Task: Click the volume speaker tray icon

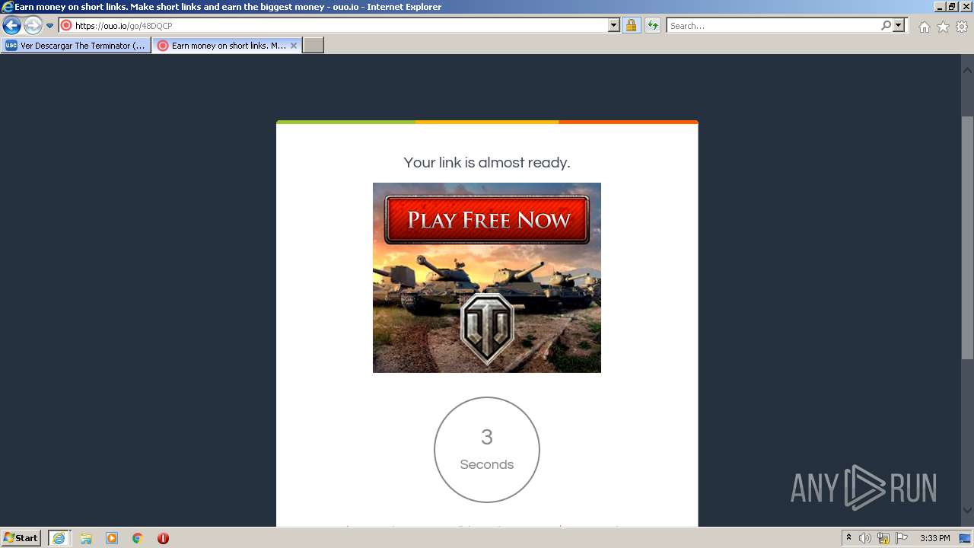Action: tap(865, 538)
